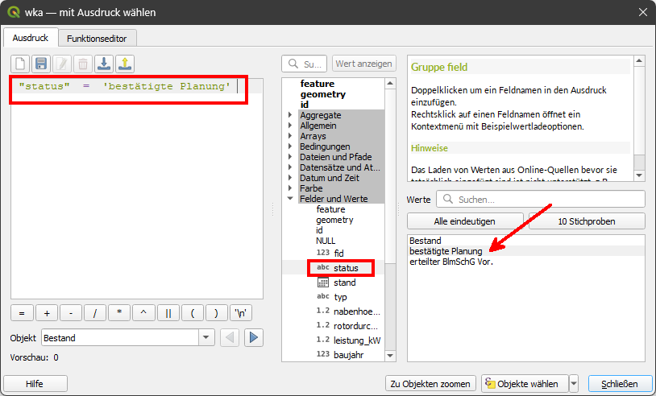
Task: Close the wka expression dialog window
Action: tap(643, 12)
